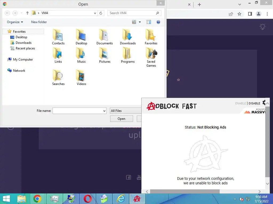This screenshot has height=204, width=273.
Task: Open Chrome profile avatar
Action: click(259, 14)
